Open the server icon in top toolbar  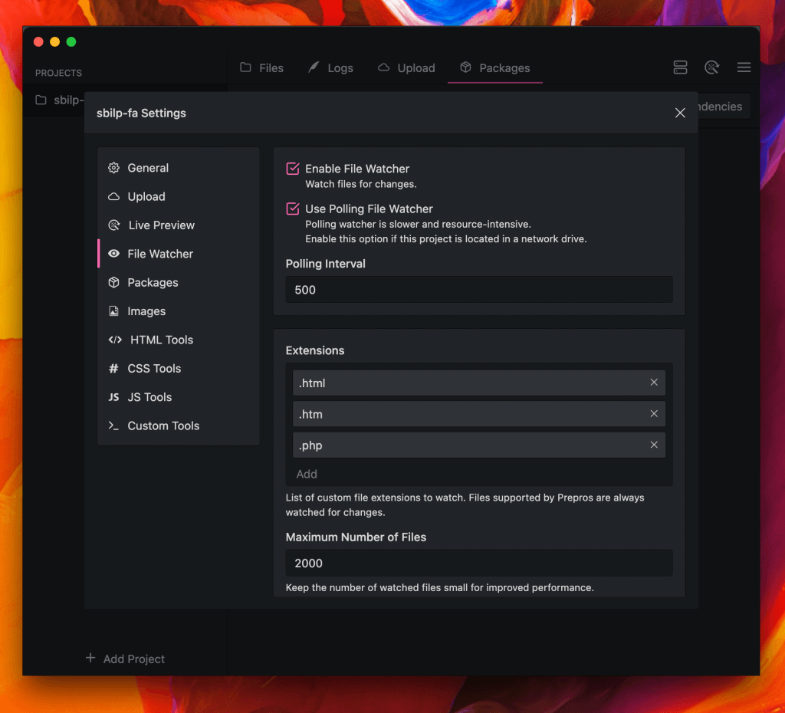[x=680, y=67]
